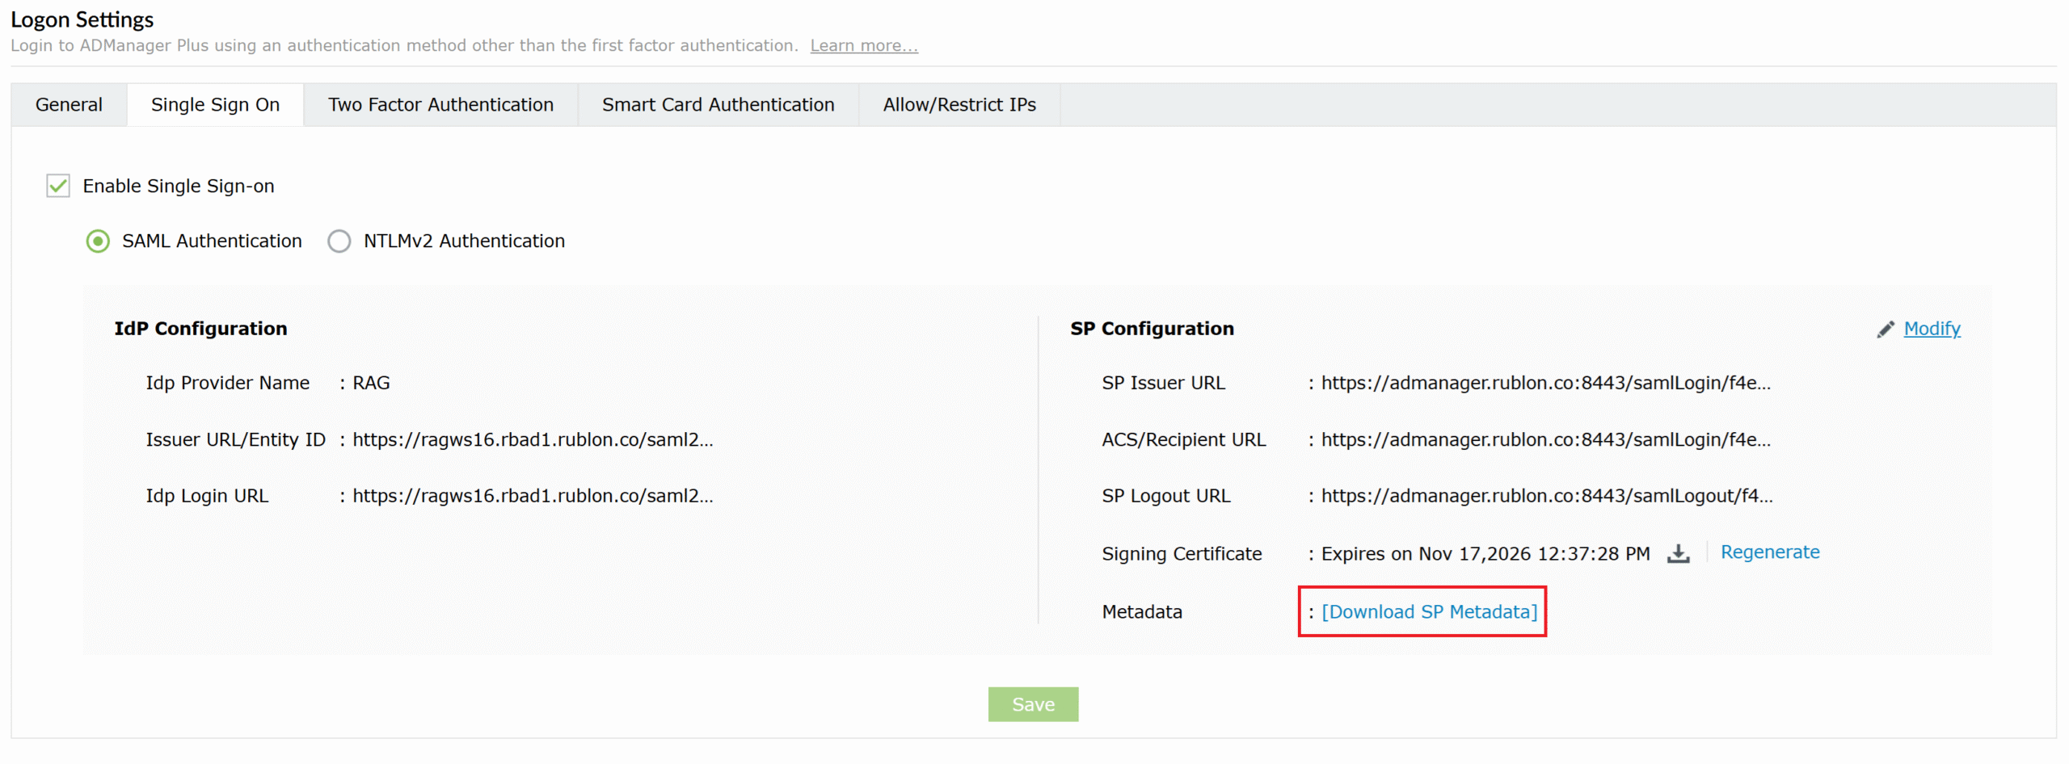Click the ACS/Recipient URL value
This screenshot has width=2069, height=764.
tap(1545, 439)
